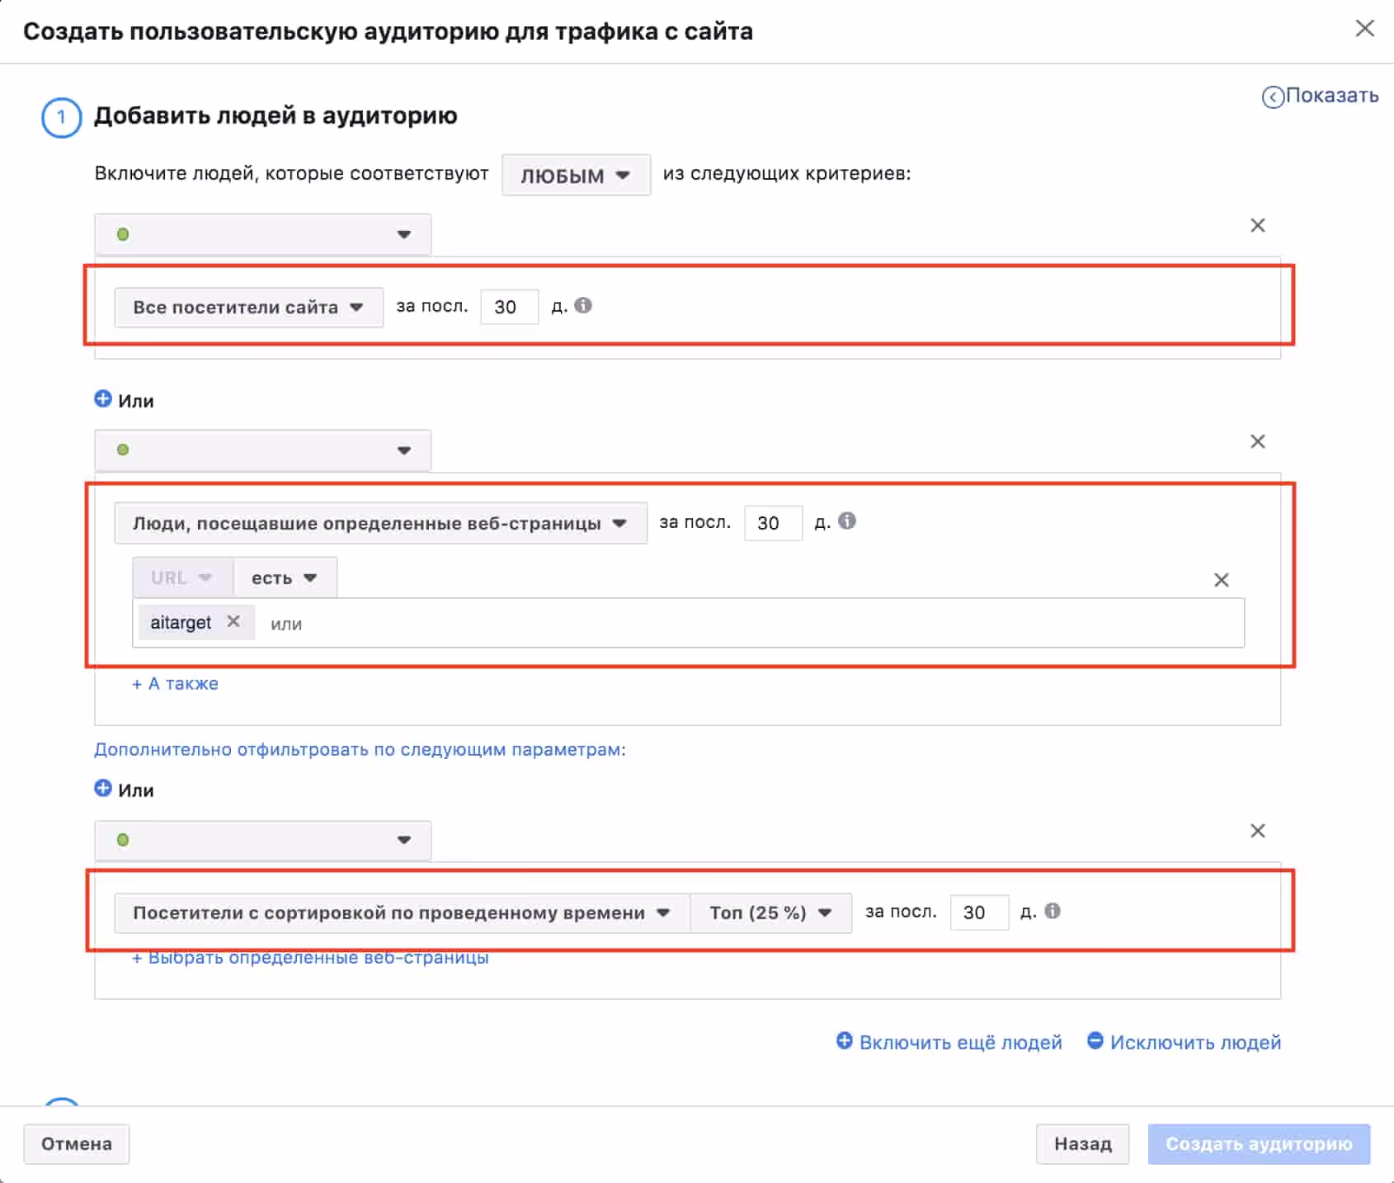Click Включить ещё людей link

(x=949, y=1042)
